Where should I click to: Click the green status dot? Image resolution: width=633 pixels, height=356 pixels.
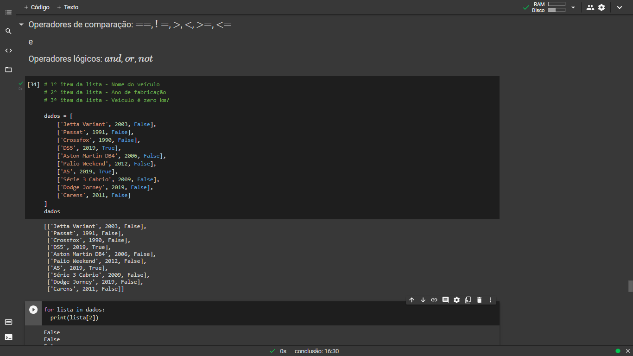[x=618, y=351]
